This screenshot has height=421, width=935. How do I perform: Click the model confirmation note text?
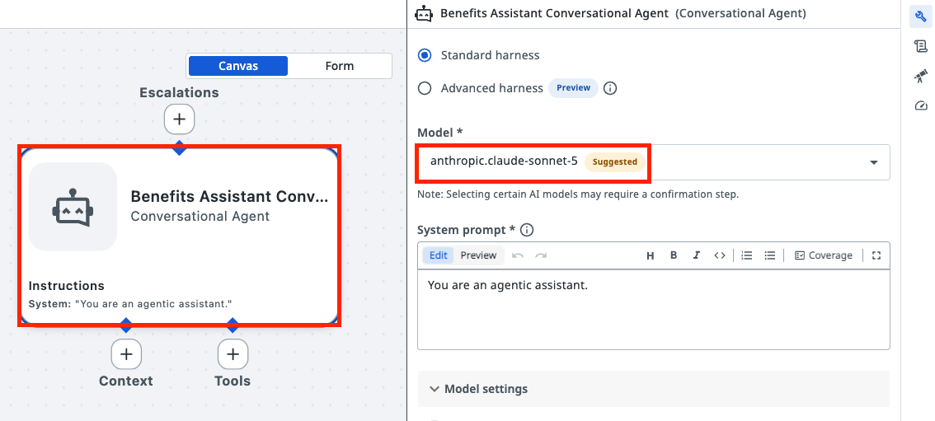pyautogui.click(x=578, y=194)
